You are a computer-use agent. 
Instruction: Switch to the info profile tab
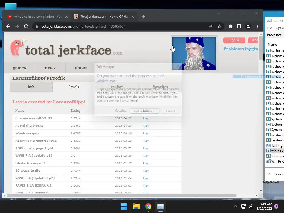coord(31,87)
